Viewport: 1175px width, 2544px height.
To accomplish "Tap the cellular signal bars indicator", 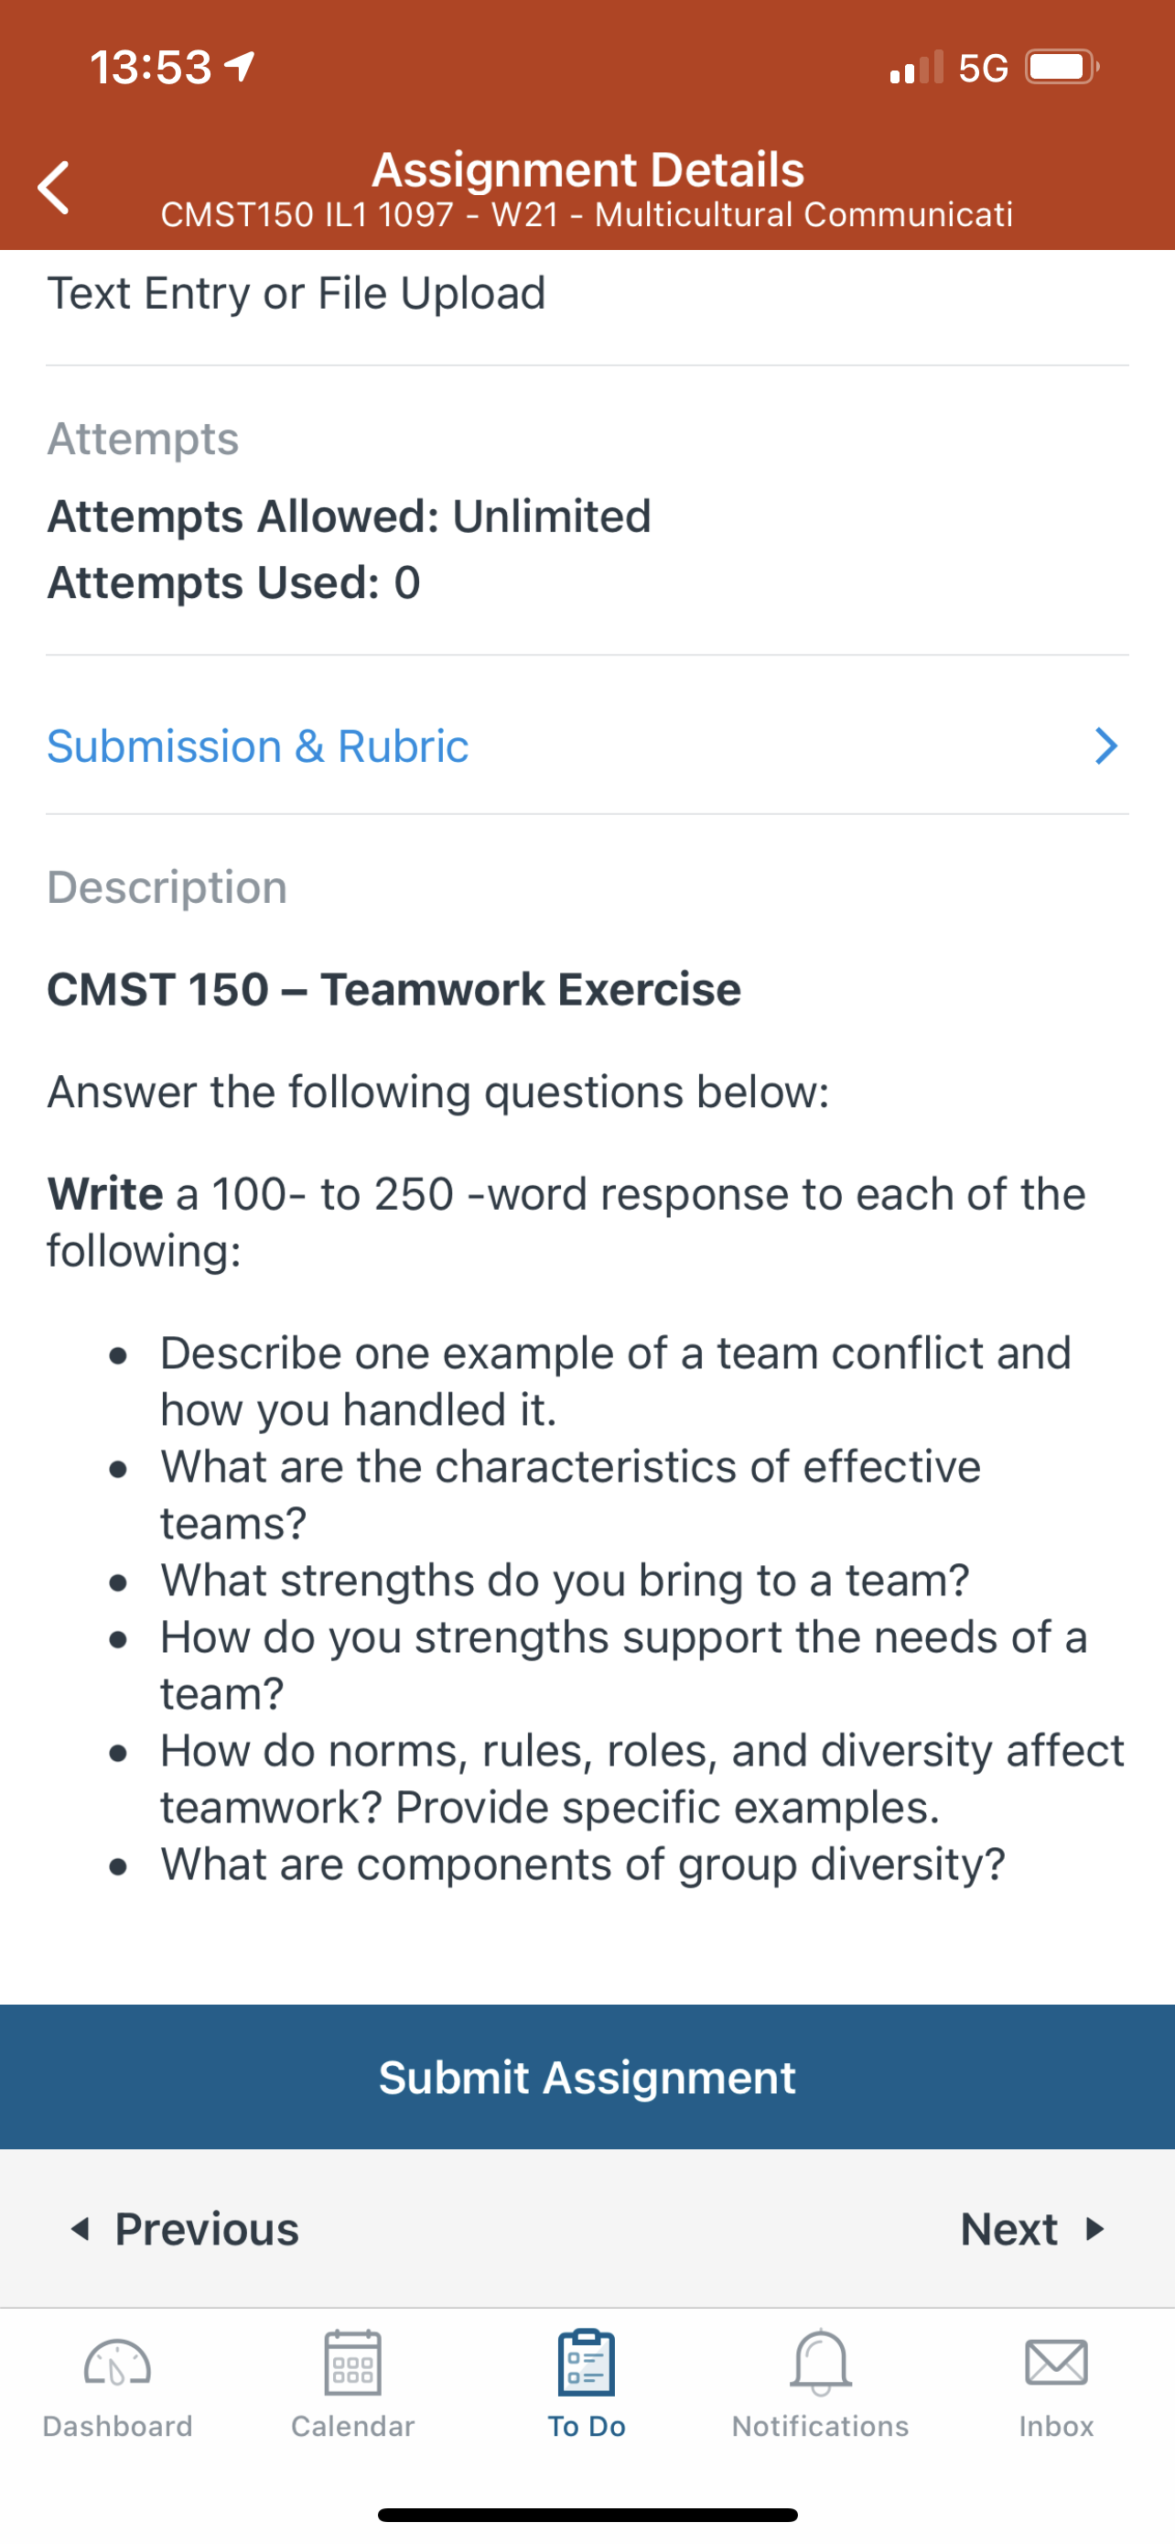I will (917, 66).
